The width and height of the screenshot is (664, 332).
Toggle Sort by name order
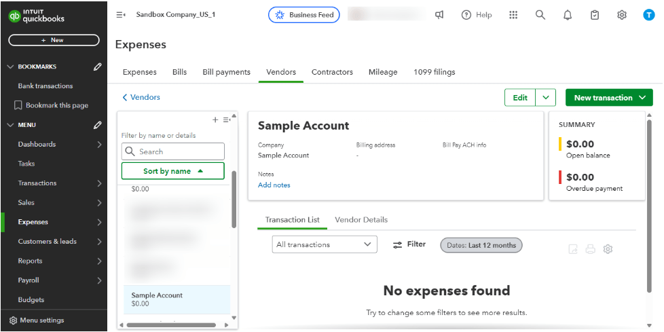click(172, 171)
